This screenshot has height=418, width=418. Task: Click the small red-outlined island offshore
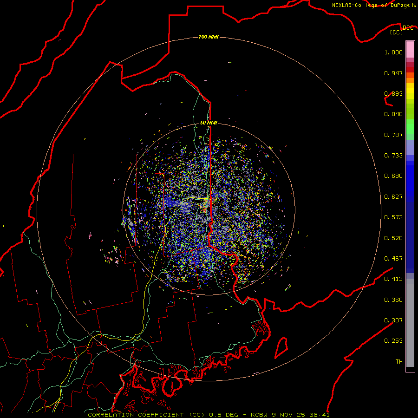pos(281,347)
